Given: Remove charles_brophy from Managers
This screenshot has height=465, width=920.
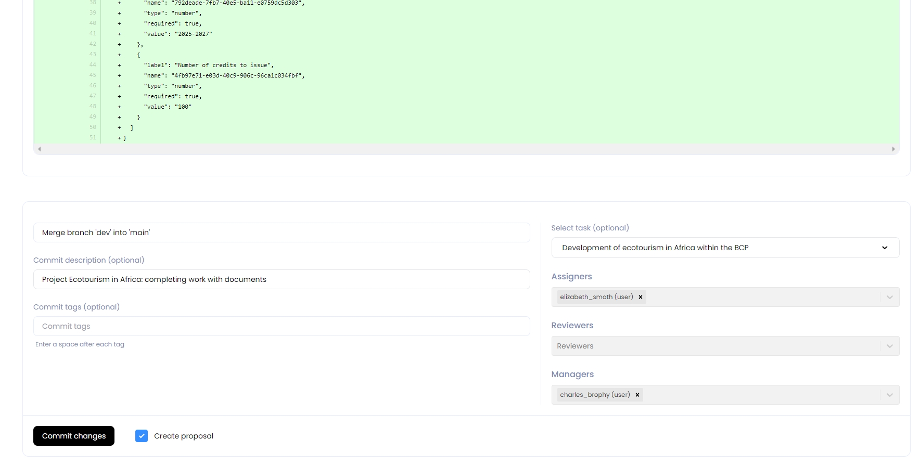Looking at the screenshot, I should 637,395.
